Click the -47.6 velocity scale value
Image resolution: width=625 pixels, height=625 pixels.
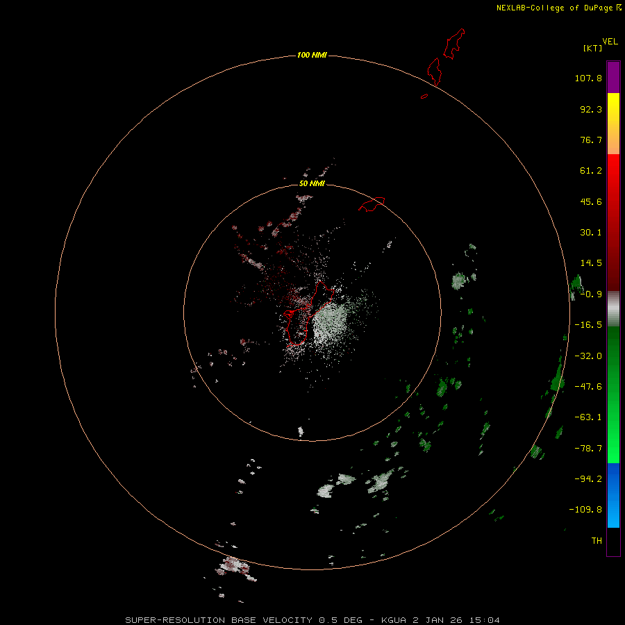click(x=588, y=387)
